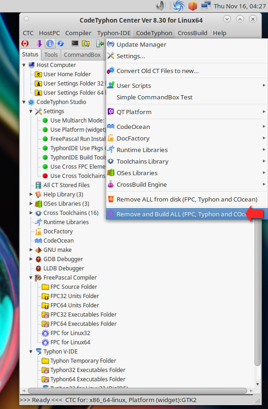
Task: Click the FPC for Linux64 gear icon
Action: [x=45, y=342]
